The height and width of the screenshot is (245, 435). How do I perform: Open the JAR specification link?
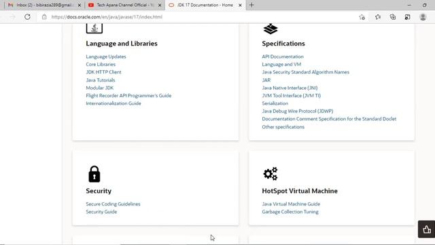266,80
